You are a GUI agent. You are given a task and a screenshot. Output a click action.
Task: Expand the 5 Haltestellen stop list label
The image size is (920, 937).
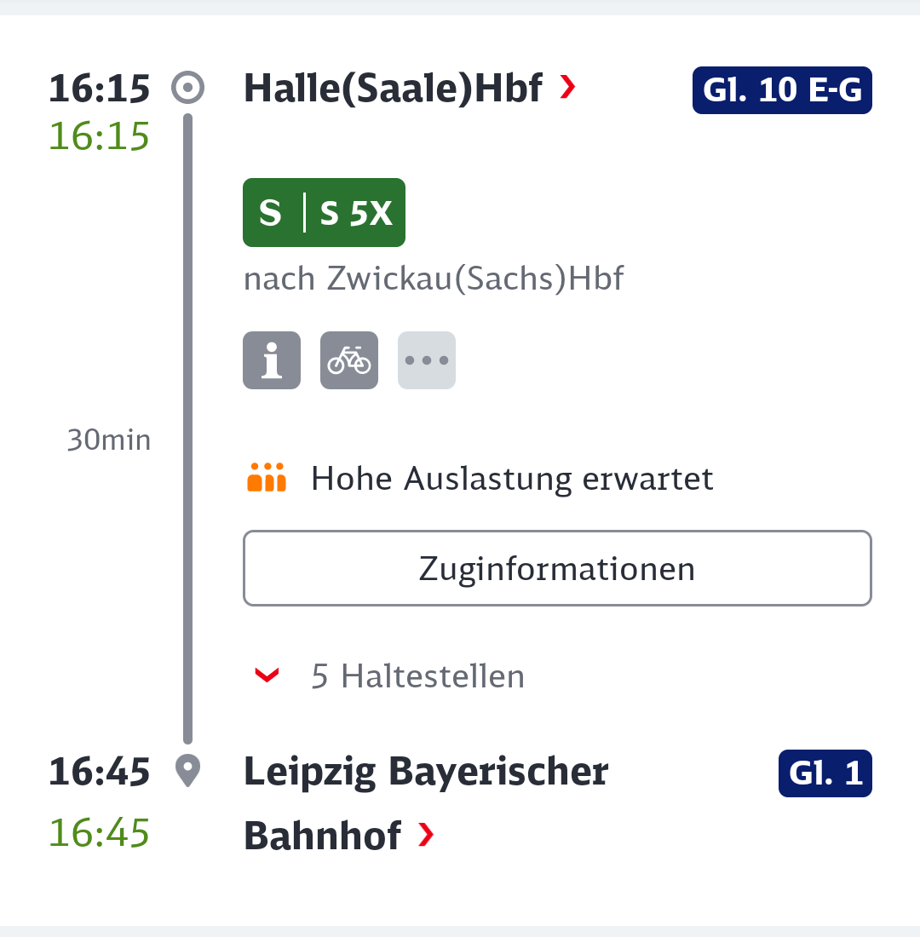coord(417,676)
